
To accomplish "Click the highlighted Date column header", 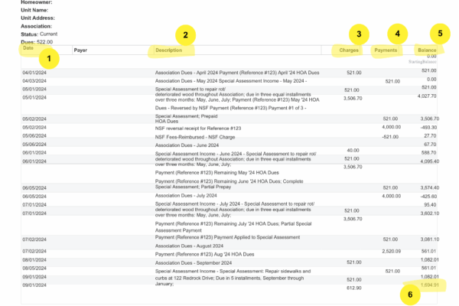I will coord(28,49).
